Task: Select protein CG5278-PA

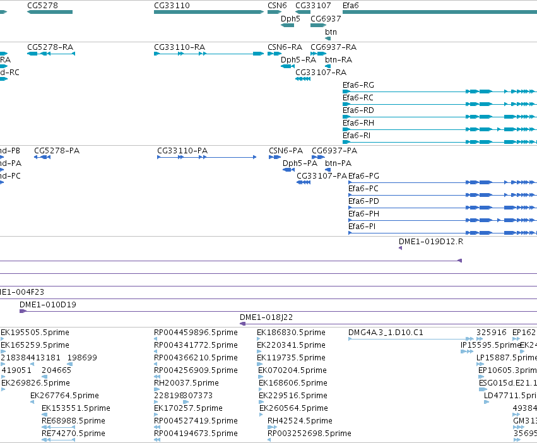Action: (57, 150)
